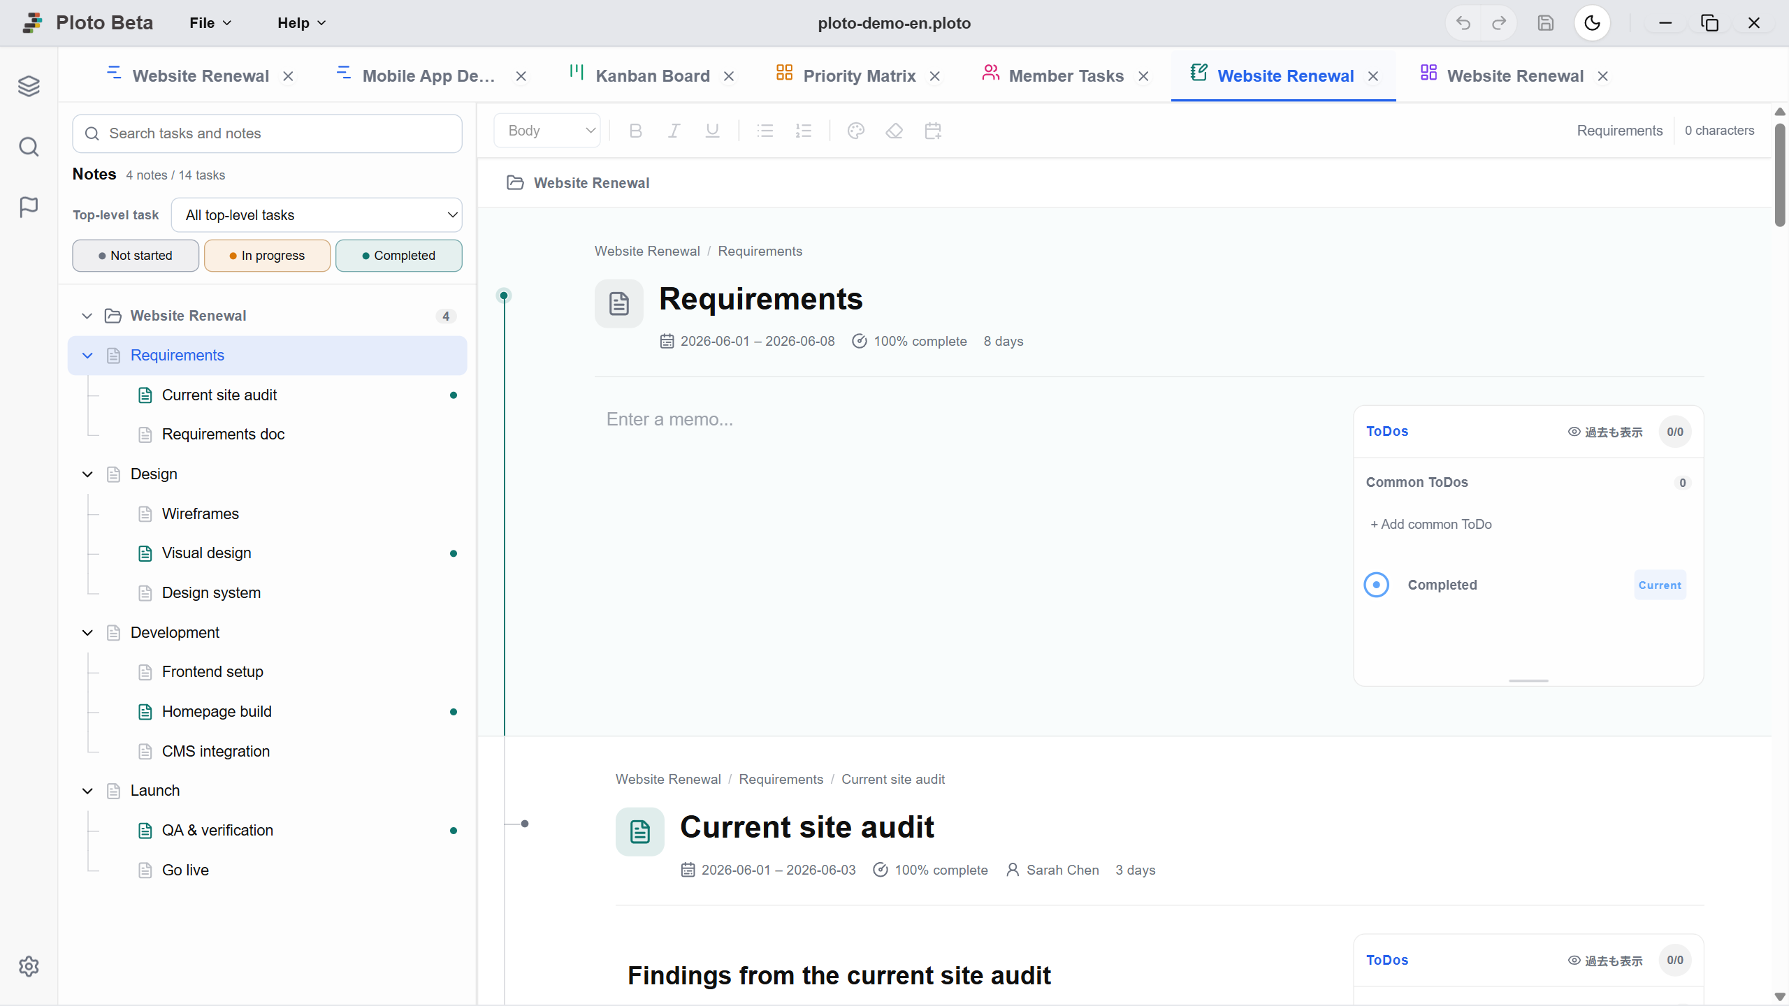Image resolution: width=1789 pixels, height=1006 pixels.
Task: Toggle the Not started status filter
Action: (136, 256)
